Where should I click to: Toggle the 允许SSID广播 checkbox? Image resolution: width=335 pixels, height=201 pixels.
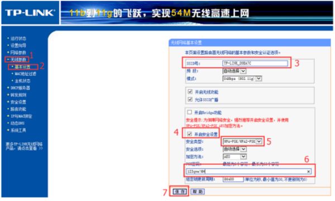pos(190,99)
